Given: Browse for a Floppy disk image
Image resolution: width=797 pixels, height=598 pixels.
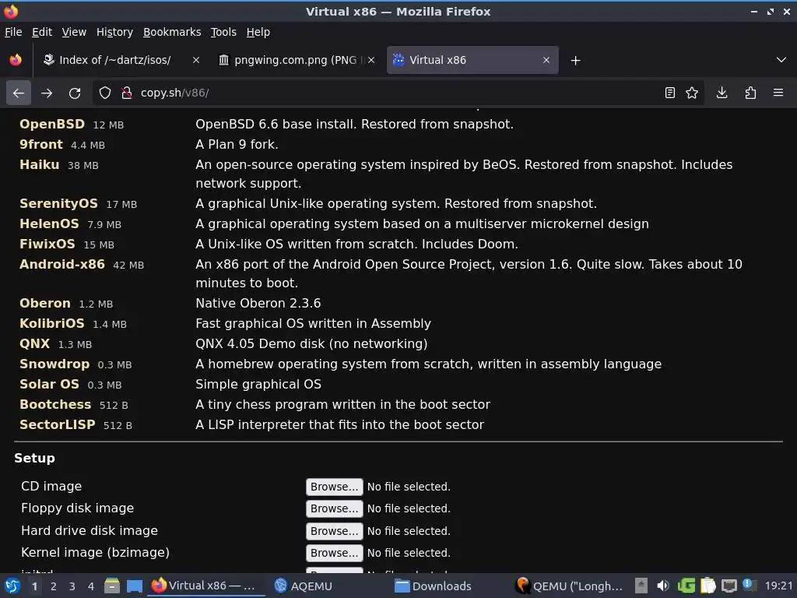Looking at the screenshot, I should [334, 508].
